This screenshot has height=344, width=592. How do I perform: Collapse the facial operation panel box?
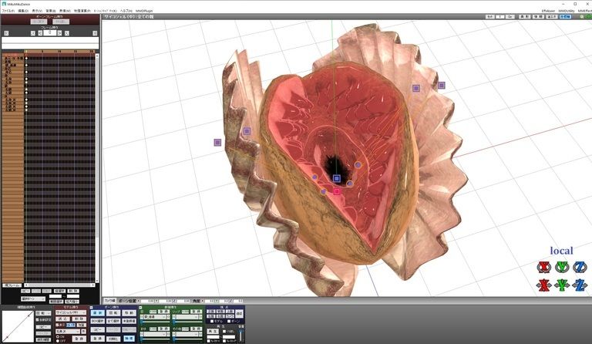point(140,308)
